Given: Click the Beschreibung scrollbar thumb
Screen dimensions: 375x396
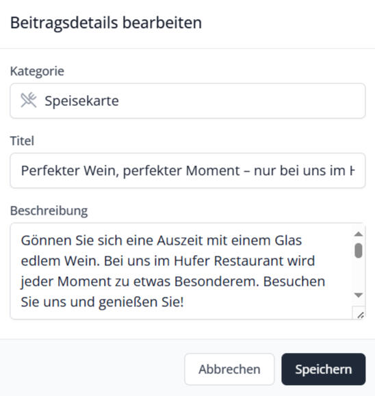Looking at the screenshot, I should (359, 250).
